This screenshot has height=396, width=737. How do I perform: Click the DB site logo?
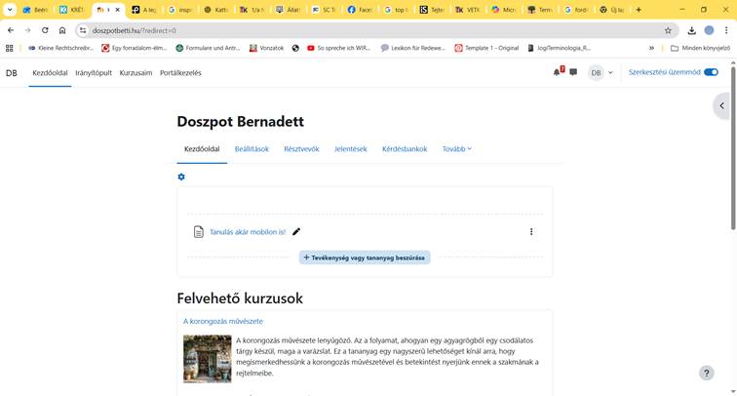12,73
